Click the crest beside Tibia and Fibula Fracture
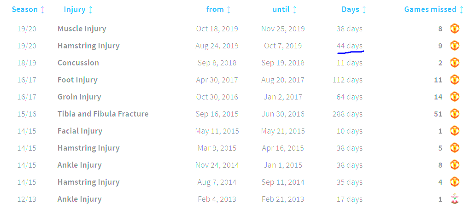Viewport: 475px width, 216px height. 454,114
